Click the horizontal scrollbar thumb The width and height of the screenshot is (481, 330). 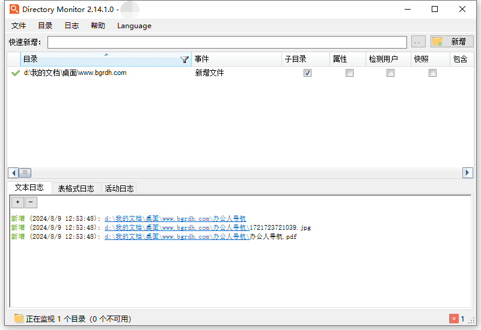25,173
